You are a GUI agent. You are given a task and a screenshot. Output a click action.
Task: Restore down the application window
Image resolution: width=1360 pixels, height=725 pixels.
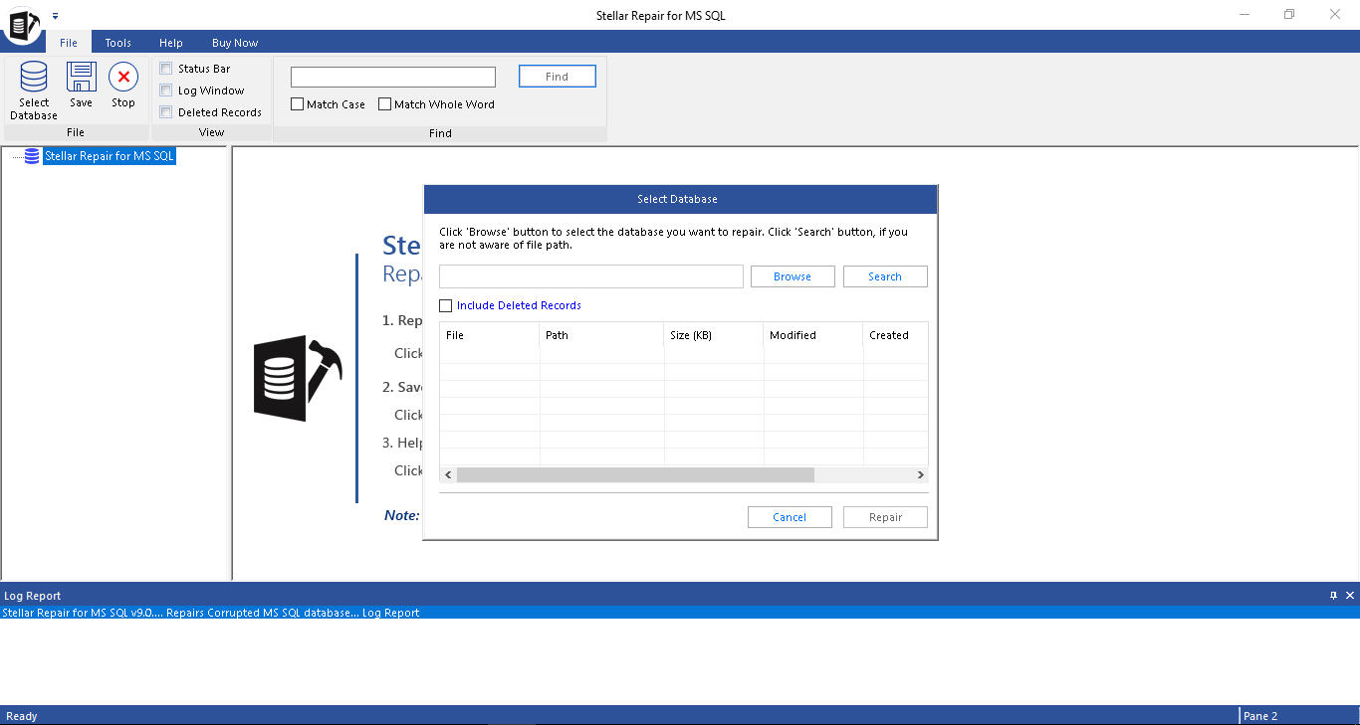1289,15
